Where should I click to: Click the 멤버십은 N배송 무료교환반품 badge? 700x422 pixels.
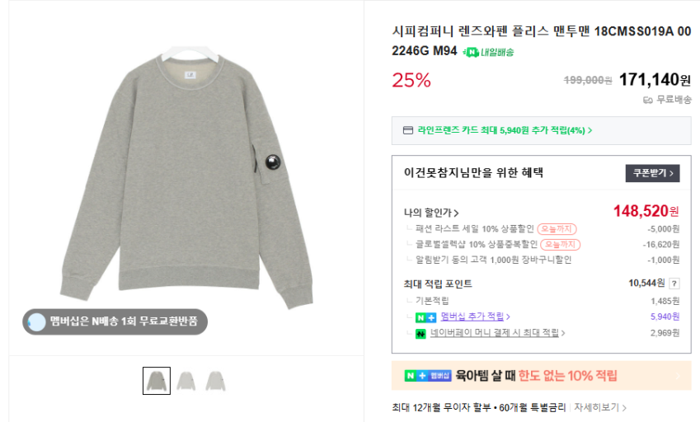click(x=115, y=321)
